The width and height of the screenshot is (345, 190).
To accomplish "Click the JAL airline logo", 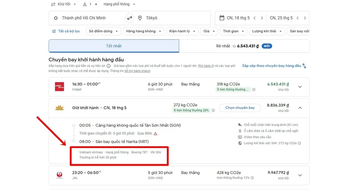I will [x=59, y=175].
